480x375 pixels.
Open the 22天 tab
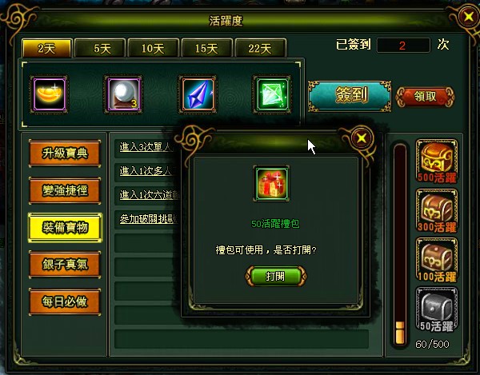260,48
